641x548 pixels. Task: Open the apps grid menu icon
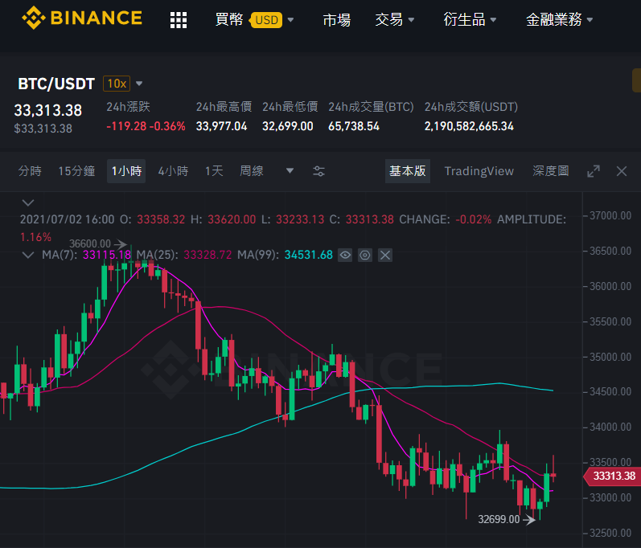click(179, 19)
